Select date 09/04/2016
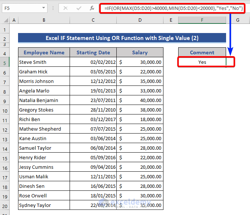The image size is (250, 215). coord(93,167)
